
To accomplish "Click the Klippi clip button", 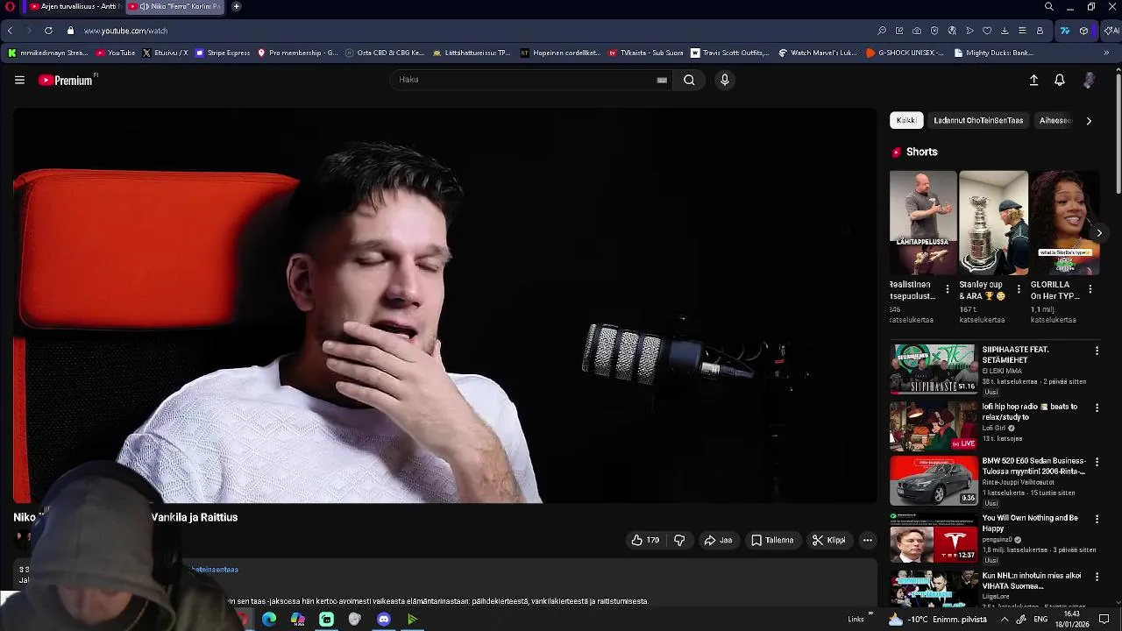I will (x=829, y=540).
